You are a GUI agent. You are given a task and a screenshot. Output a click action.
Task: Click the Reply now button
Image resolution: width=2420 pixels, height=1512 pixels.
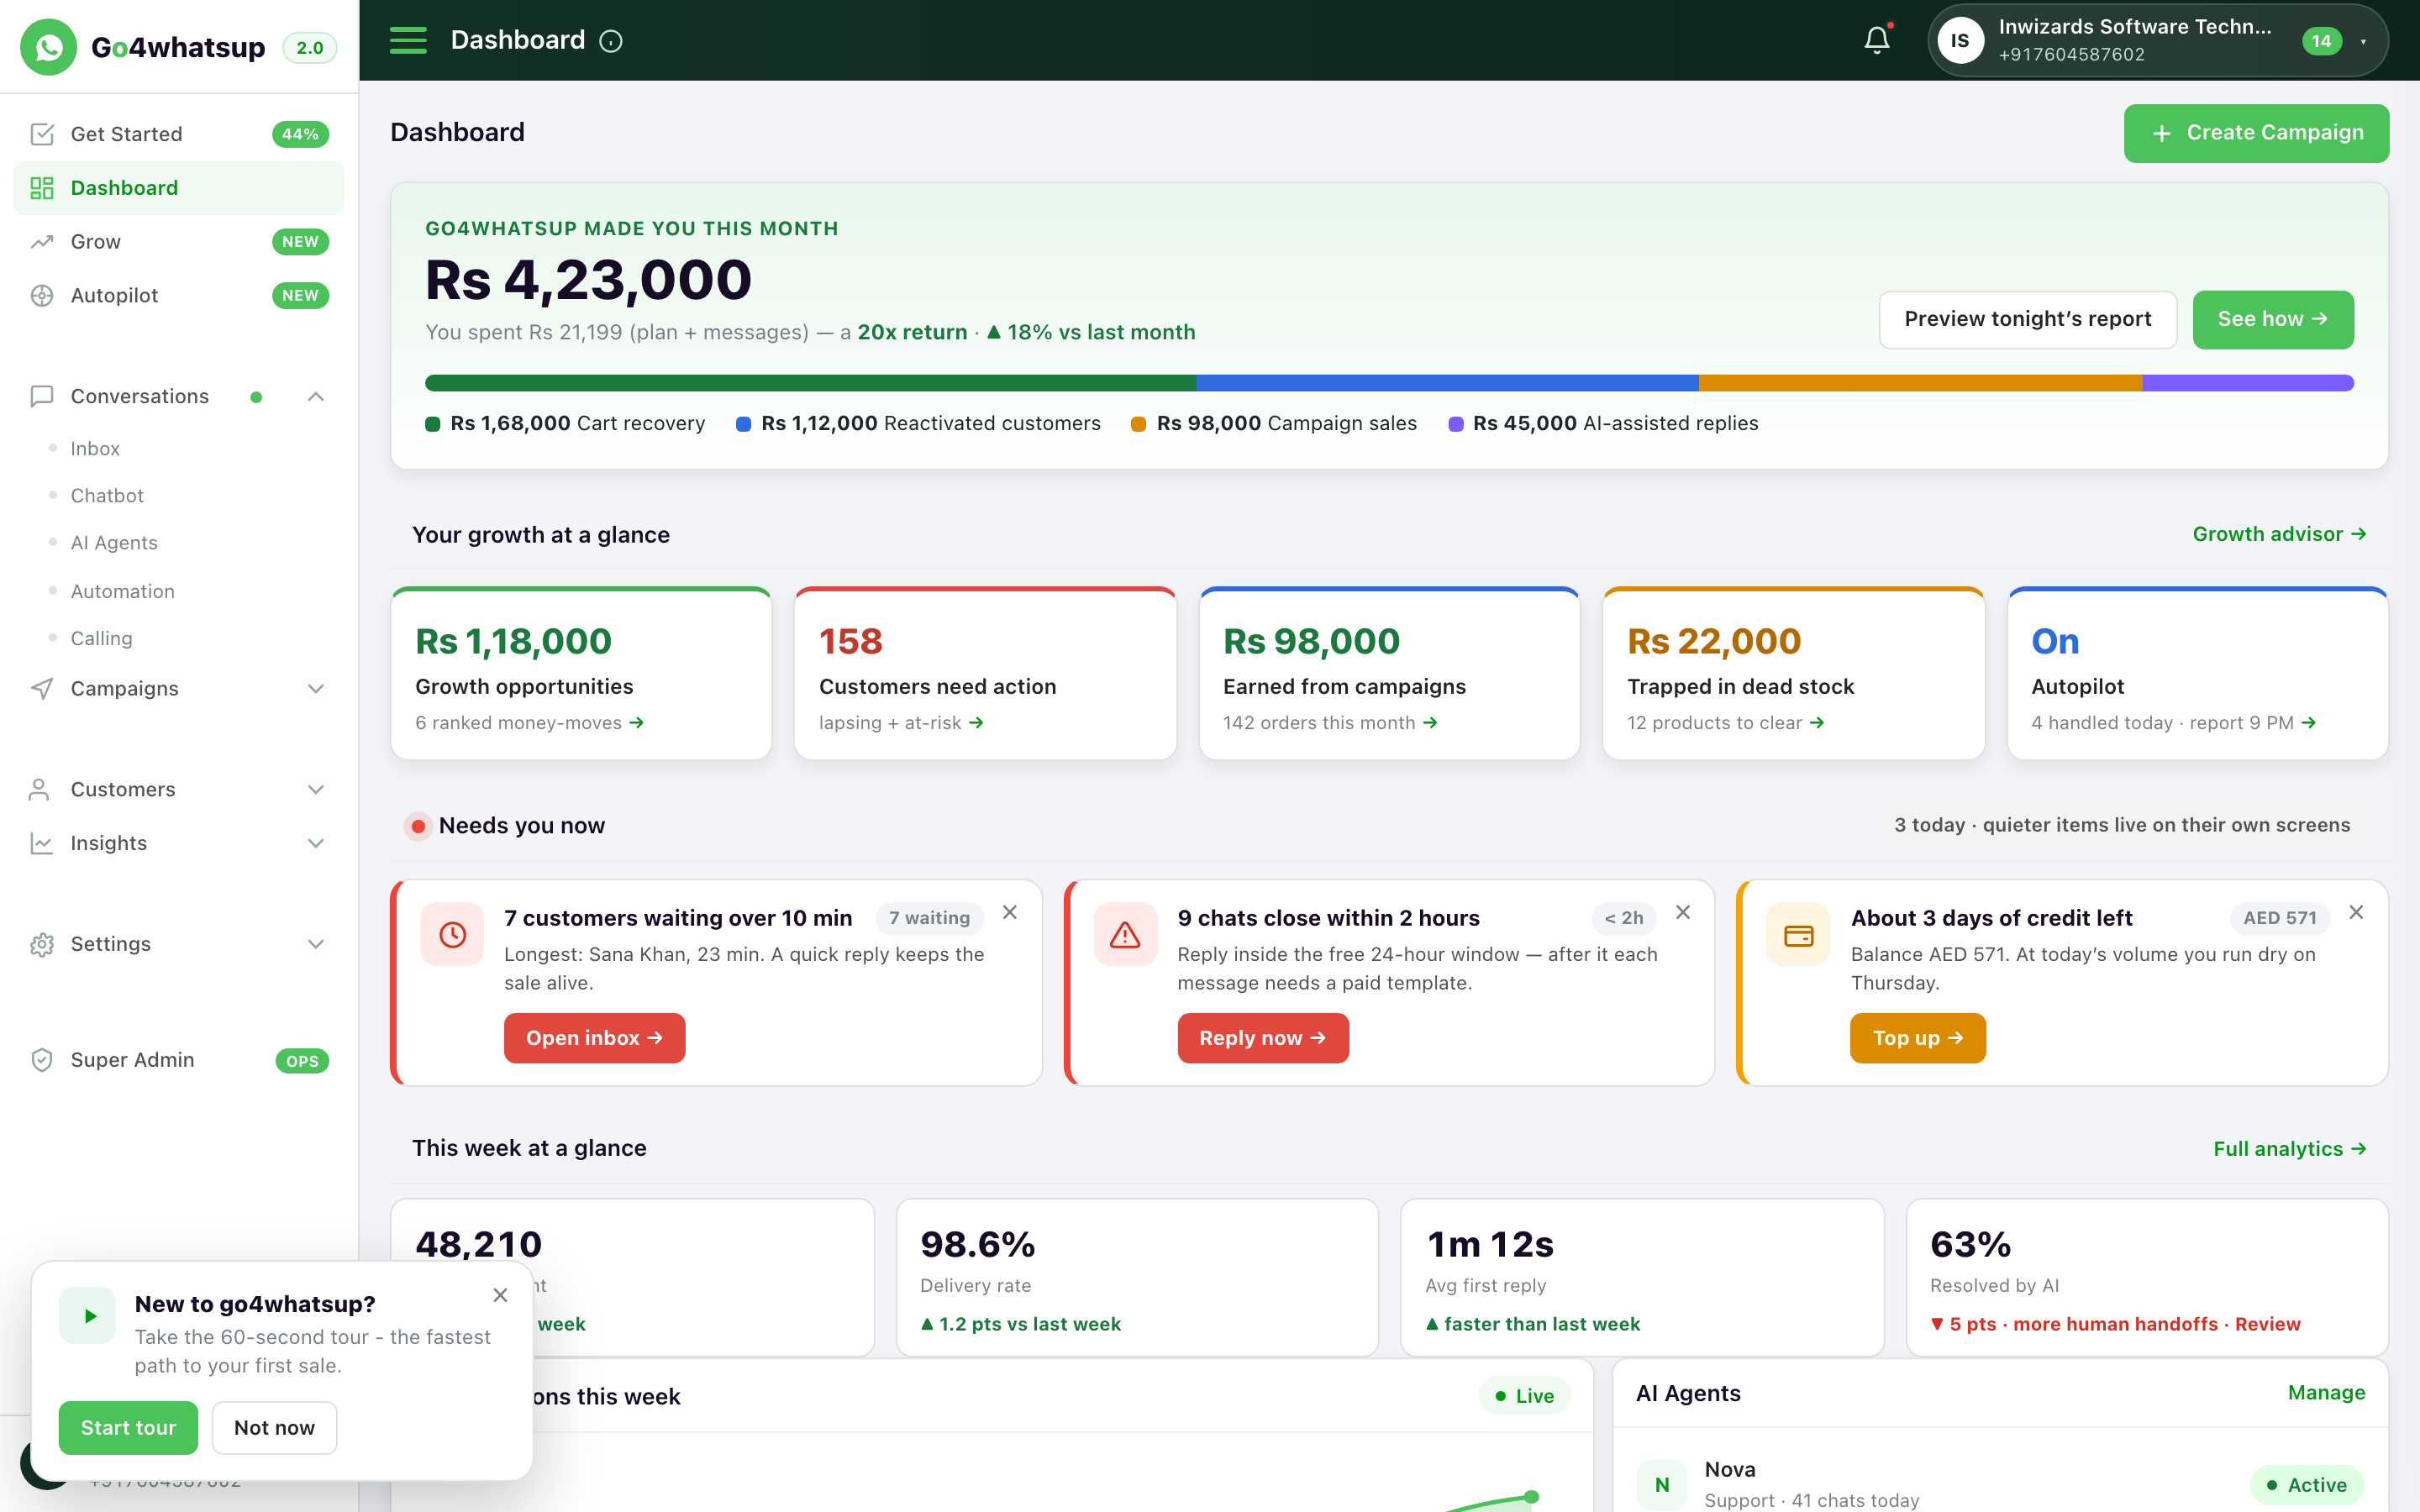point(1262,1038)
